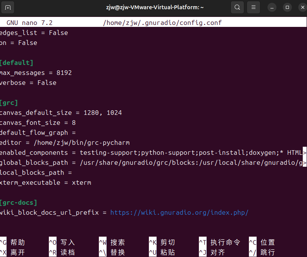Open the terminal hamburger menu

(254, 7)
